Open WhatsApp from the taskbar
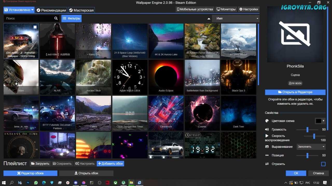This screenshot has width=332, height=186. 36,183
